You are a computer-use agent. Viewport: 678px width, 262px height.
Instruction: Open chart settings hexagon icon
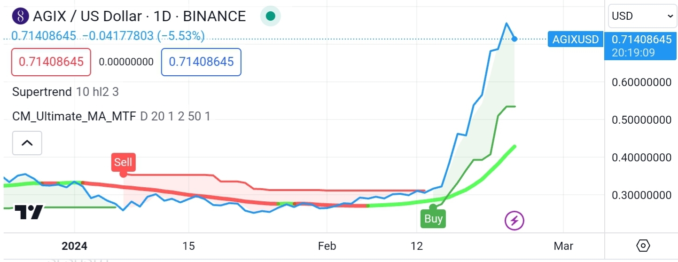(643, 246)
